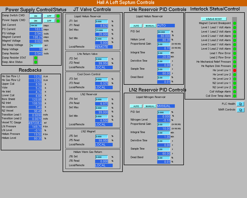Click the Vessel TC Gauge 497338.4 value
This screenshot has height=198, width=247.
pos(35,123)
